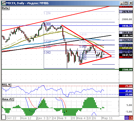Click the Мар 11 date label
This screenshot has width=134, height=121.
(x=107, y=118)
